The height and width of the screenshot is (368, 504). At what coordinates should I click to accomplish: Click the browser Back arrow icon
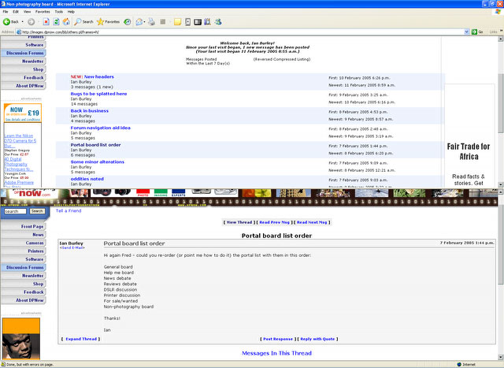coord(7,22)
